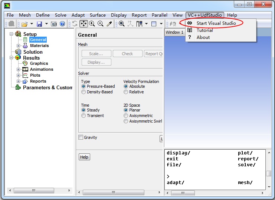Select Axisymmetric 2D space option
This screenshot has height=200, width=275.
tap(126, 116)
